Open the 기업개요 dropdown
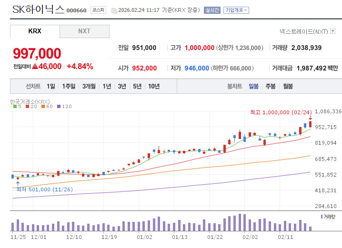 236,10
